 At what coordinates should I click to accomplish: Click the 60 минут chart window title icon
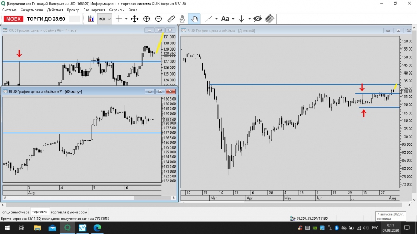5,92
